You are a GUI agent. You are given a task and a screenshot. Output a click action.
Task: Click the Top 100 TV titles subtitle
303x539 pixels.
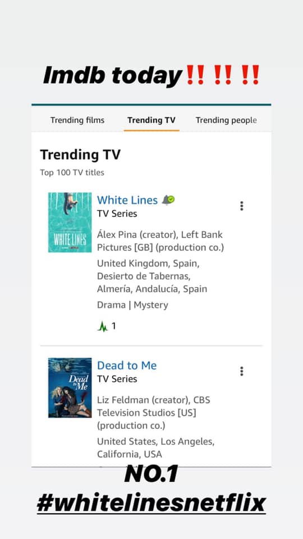coord(72,172)
